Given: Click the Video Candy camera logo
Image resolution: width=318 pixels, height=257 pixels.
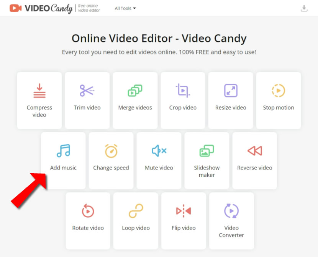Looking at the screenshot, I should [16, 8].
